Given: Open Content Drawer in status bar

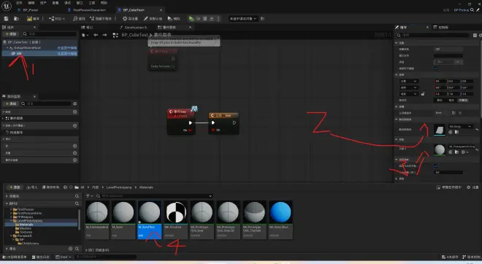Looking at the screenshot, I should [x=15, y=257].
